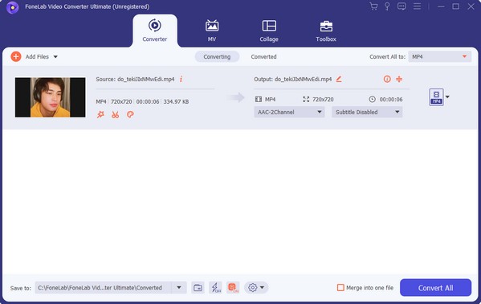Image resolution: width=481 pixels, height=304 pixels.
Task: Switch to the Converter tab
Action: tap(155, 31)
